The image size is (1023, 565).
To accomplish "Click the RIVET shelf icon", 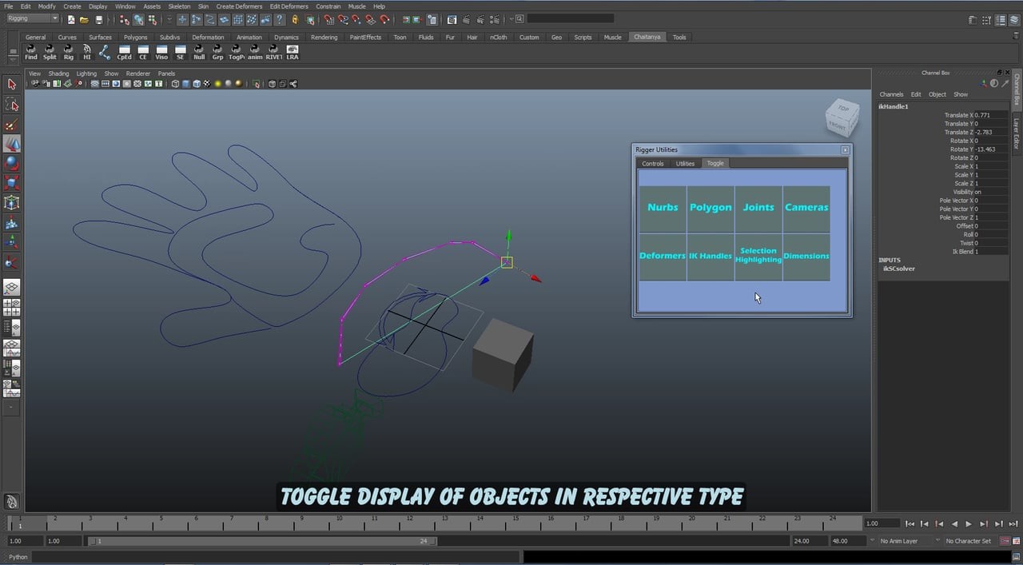I will (273, 54).
